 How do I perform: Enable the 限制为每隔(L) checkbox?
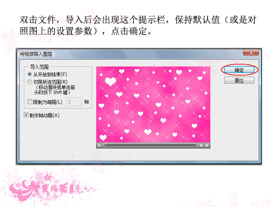point(30,101)
